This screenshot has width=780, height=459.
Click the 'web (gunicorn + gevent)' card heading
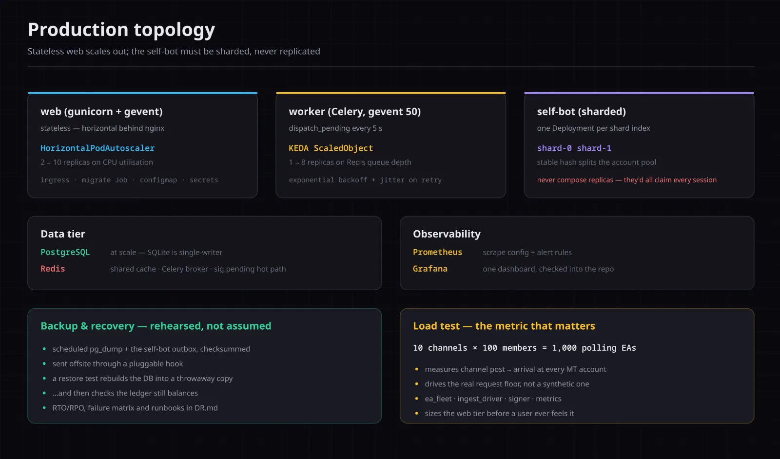(x=101, y=112)
